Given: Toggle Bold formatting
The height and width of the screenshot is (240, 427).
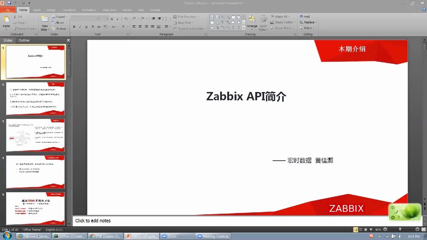Looking at the screenshot, I should pyautogui.click(x=74, y=27).
